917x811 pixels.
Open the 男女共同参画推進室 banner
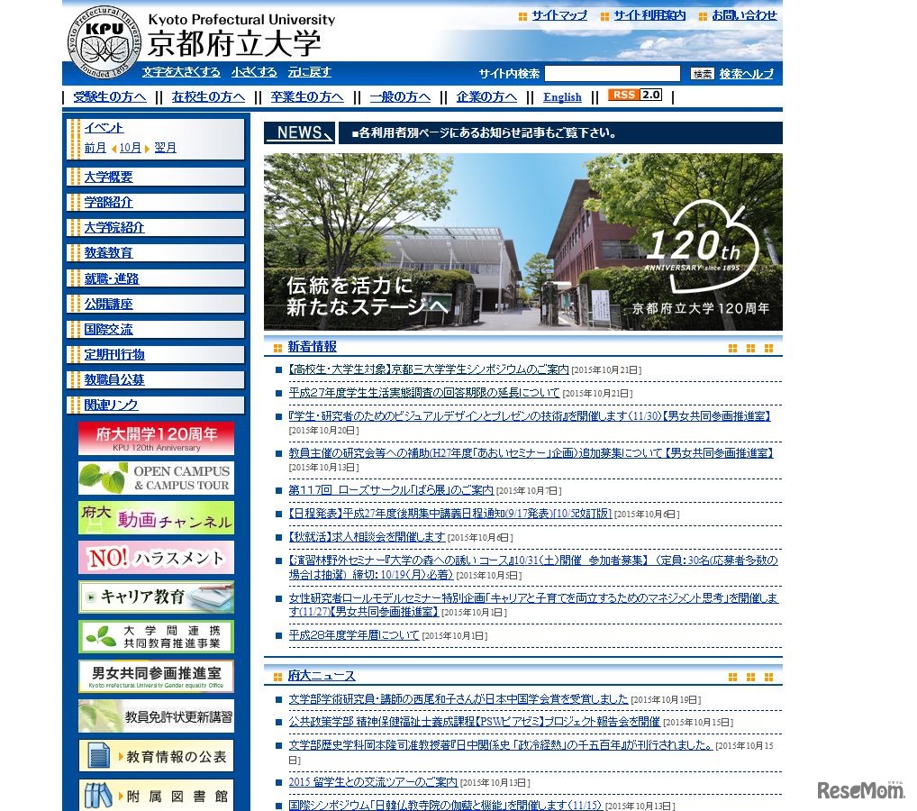(x=155, y=676)
